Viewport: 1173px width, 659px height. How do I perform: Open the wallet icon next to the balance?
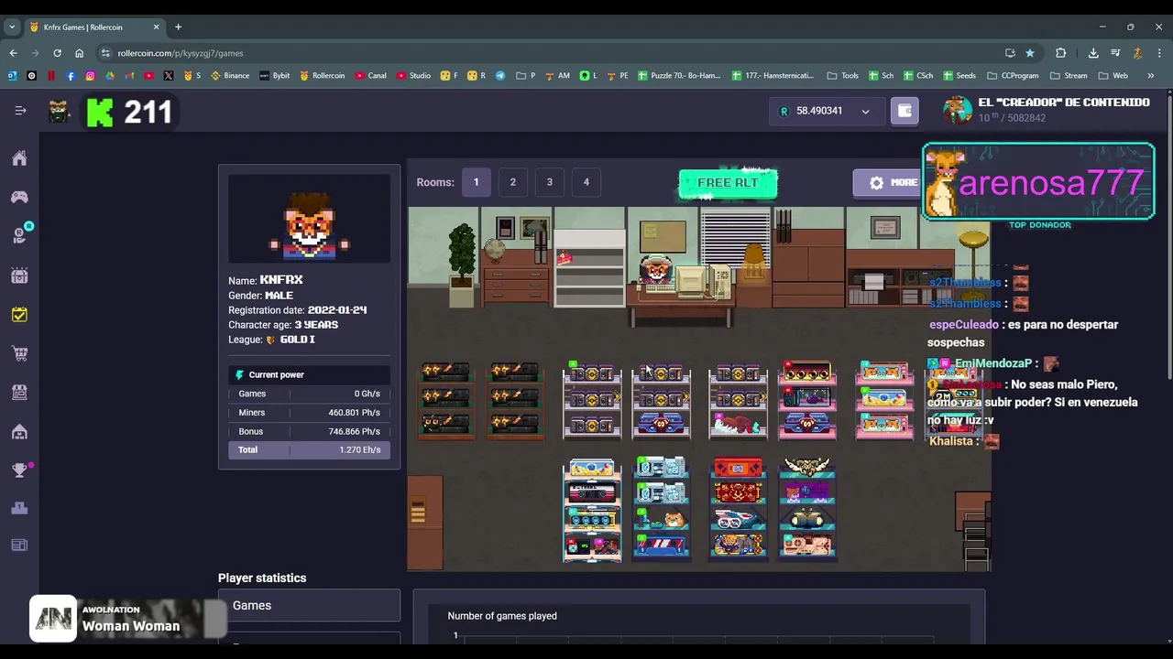904,111
